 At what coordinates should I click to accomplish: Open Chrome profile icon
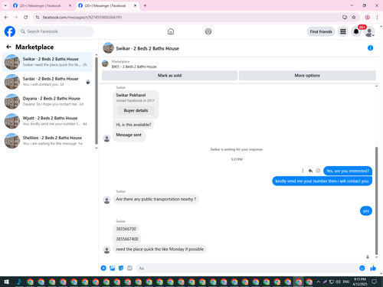[x=367, y=17]
